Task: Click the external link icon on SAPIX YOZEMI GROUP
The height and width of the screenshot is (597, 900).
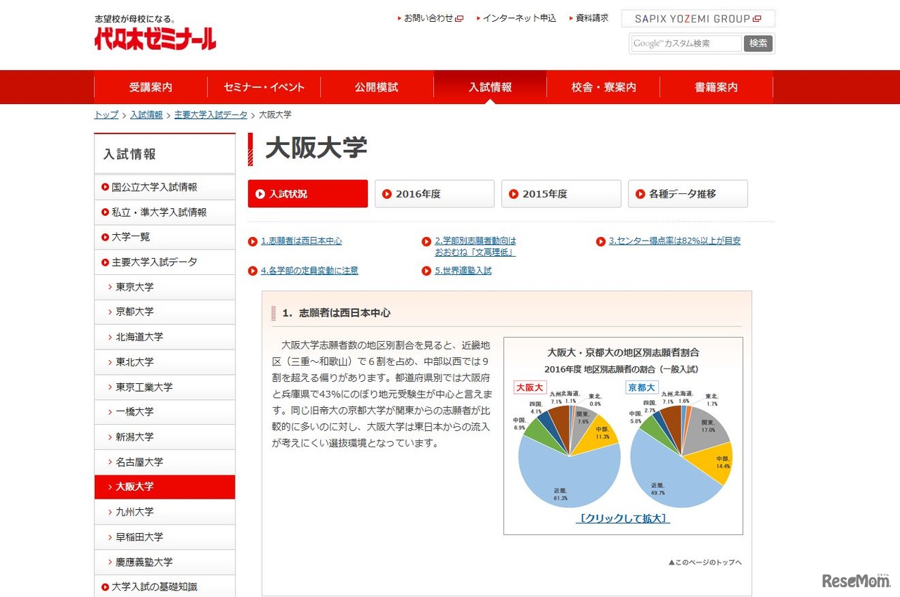Action: (x=757, y=18)
